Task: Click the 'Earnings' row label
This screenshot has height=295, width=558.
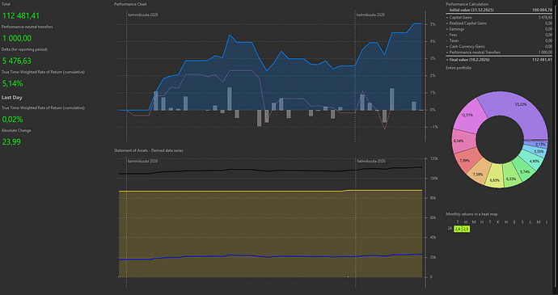Action: tap(456, 29)
